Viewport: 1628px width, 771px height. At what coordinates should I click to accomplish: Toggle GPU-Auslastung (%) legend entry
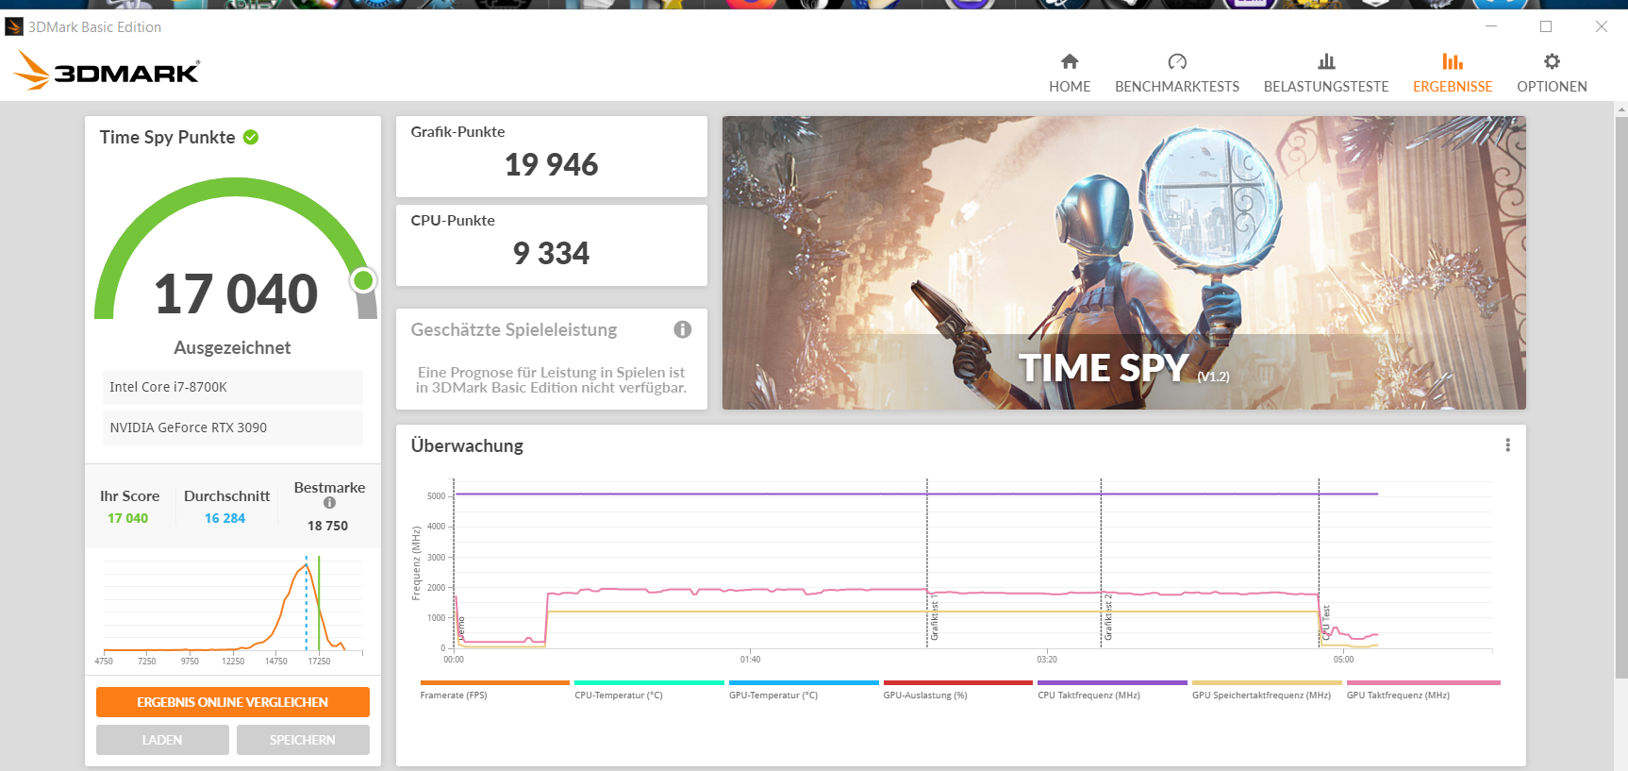[x=957, y=690]
